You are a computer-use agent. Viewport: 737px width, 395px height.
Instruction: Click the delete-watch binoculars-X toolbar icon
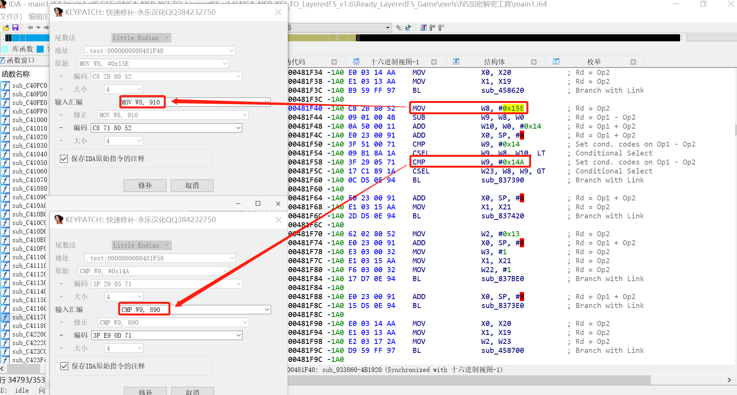tap(441, 28)
